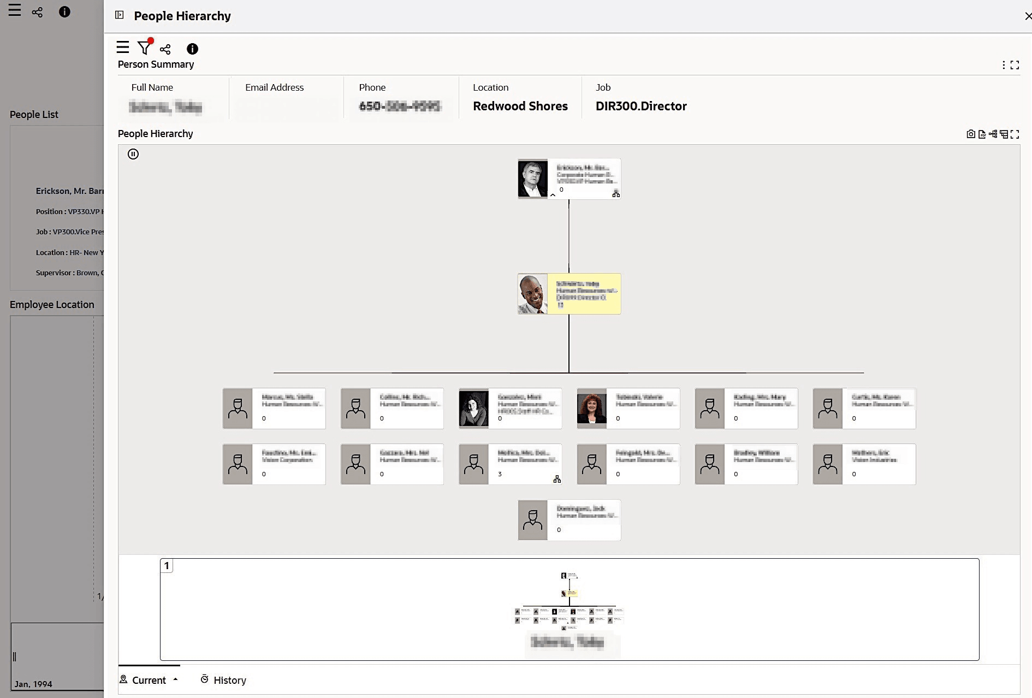Click the People List heading in background
This screenshot has width=1032, height=698.
[x=34, y=115]
